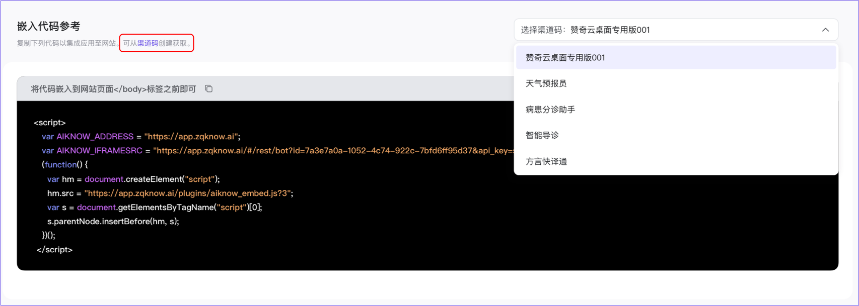Select 赞奇云桌面专用版001 from the dropdown list
The image size is (859, 306).
[x=565, y=58]
